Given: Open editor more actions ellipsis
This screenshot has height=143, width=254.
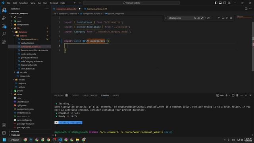Looking at the screenshot, I should coord(250,9).
